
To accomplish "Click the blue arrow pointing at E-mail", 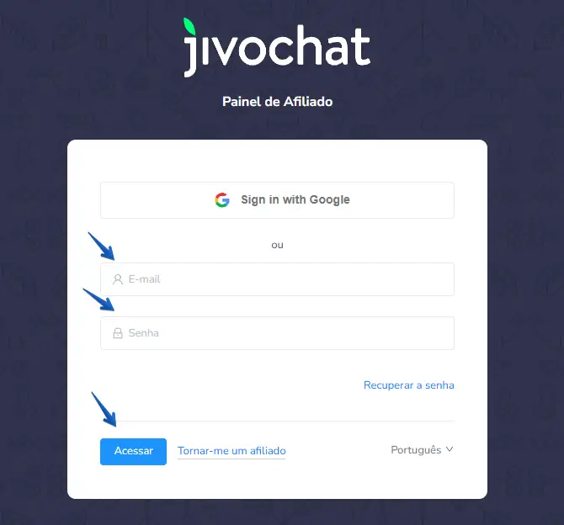I will (x=101, y=247).
